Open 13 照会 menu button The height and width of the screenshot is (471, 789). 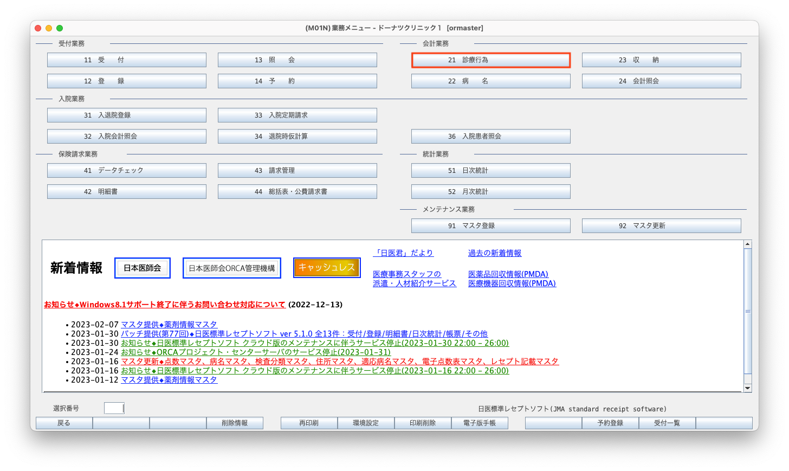coord(297,60)
